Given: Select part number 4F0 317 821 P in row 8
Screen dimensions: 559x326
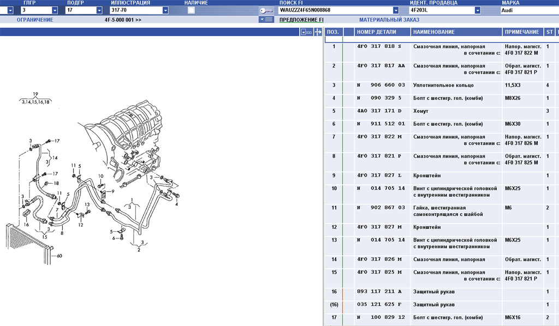Looking at the screenshot, I should (x=379, y=156).
